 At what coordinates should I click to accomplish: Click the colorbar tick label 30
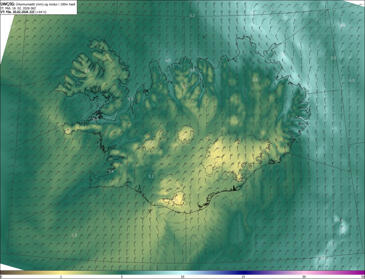pyautogui.click(x=304, y=277)
